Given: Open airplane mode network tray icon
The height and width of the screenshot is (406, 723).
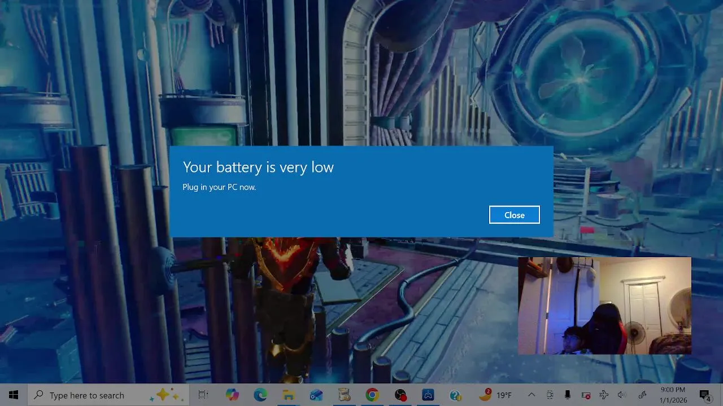Looking at the screenshot, I should (x=604, y=395).
